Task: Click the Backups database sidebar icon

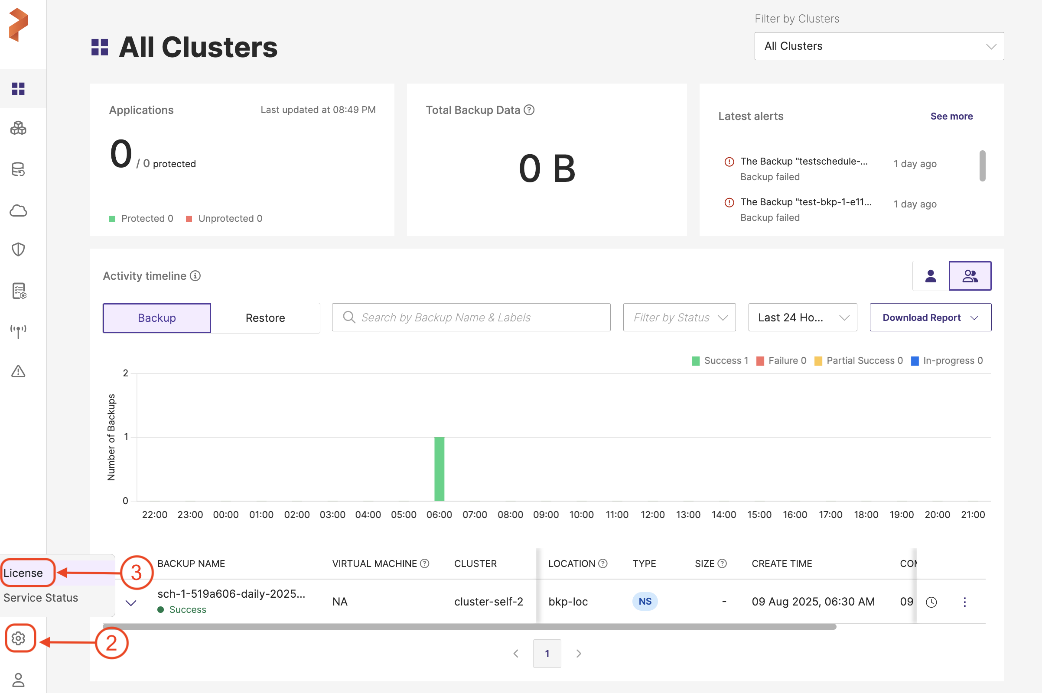Action: tap(18, 169)
